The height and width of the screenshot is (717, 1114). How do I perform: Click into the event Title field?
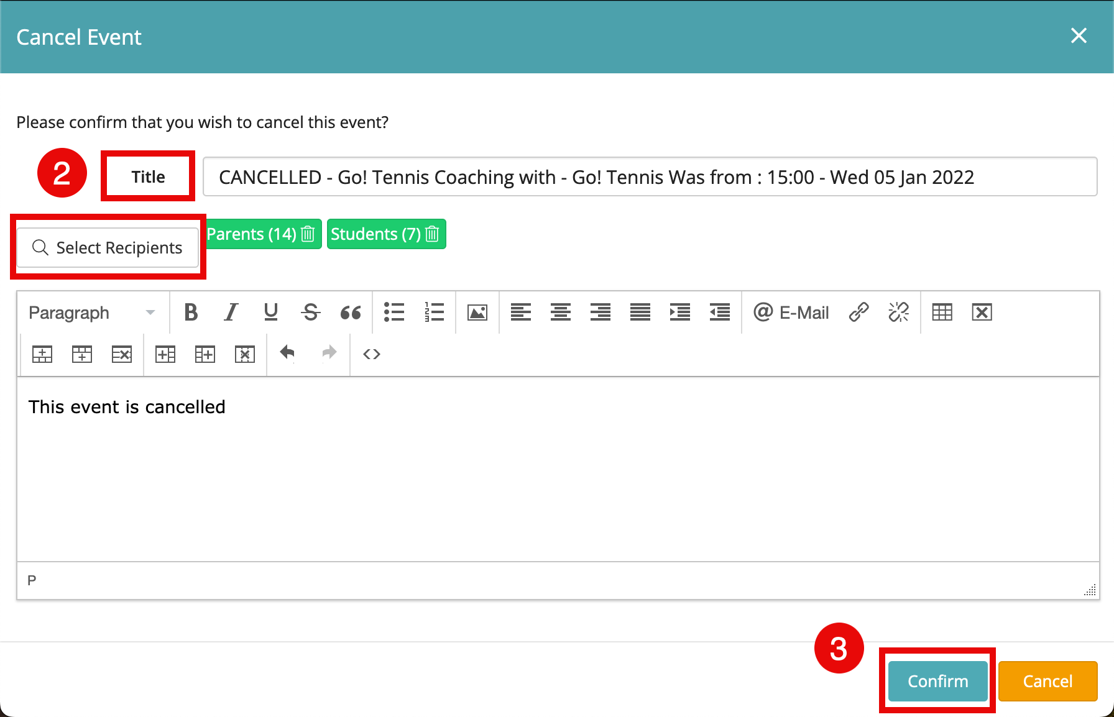coord(650,177)
